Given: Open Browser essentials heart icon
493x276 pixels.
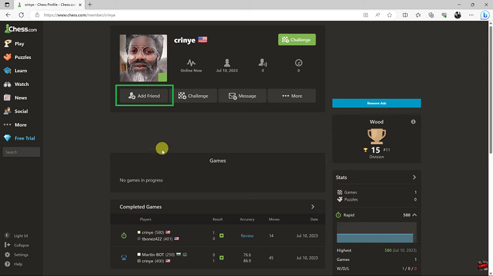Looking at the screenshot, I should [444, 14].
